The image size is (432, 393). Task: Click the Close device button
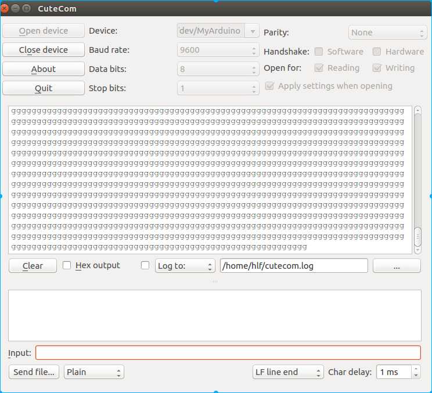(x=44, y=50)
